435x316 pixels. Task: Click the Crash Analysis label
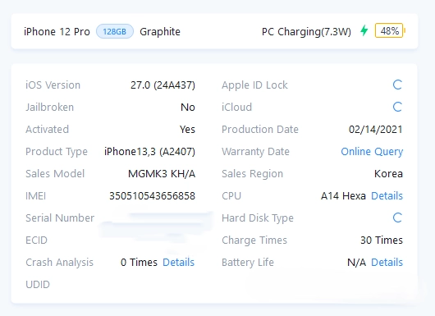[59, 263]
